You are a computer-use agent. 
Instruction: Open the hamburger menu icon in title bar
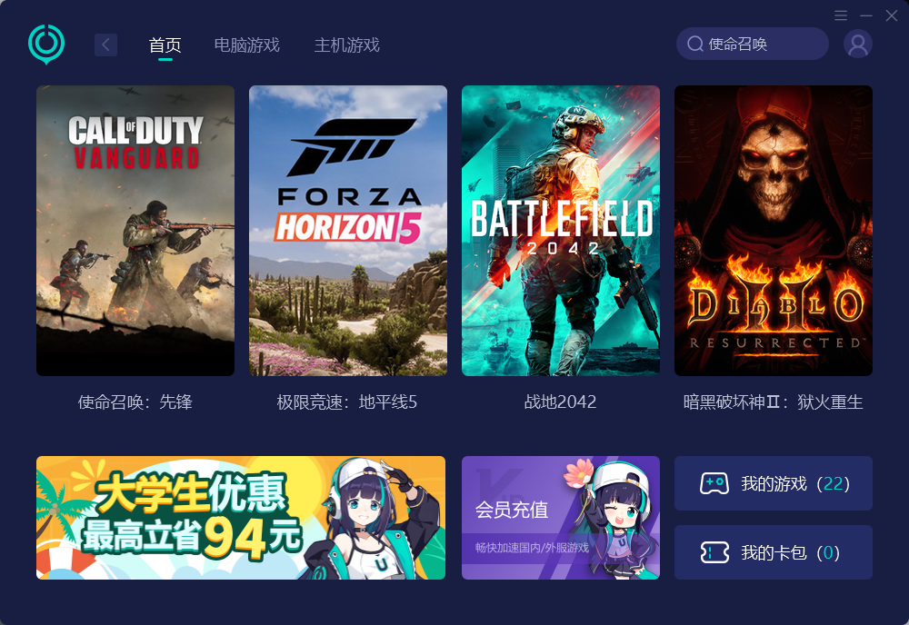coord(841,15)
